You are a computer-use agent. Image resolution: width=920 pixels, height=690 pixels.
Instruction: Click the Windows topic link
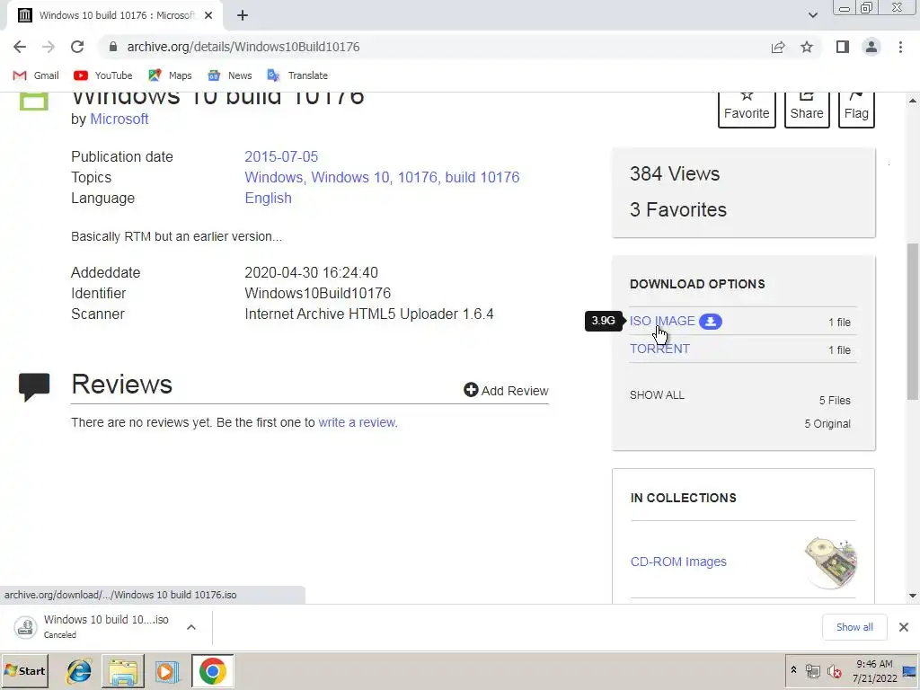point(274,177)
